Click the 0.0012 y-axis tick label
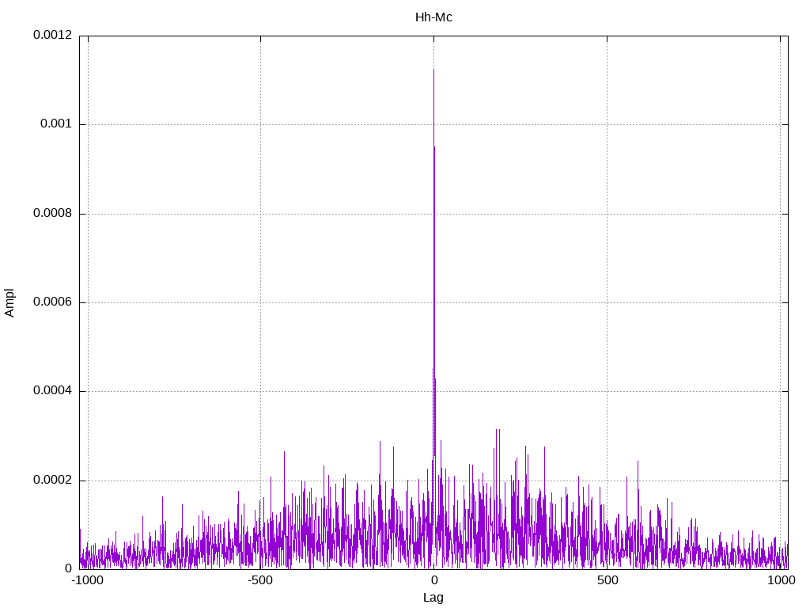810x608 pixels. tap(52, 36)
